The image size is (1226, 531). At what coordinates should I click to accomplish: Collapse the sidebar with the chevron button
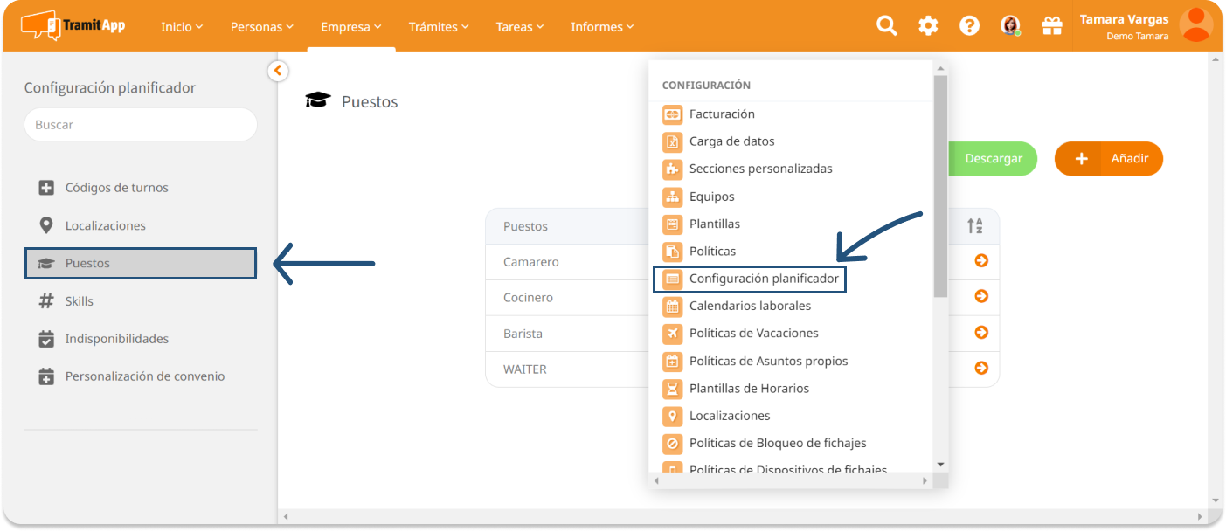click(x=278, y=71)
